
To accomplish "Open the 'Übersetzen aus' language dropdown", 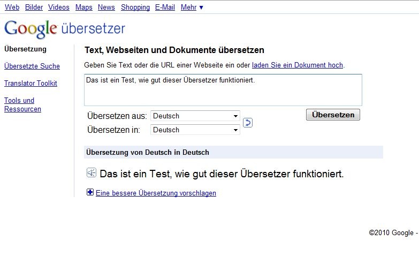I will click(195, 116).
